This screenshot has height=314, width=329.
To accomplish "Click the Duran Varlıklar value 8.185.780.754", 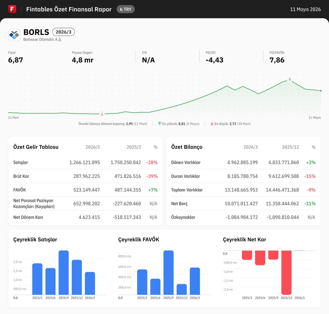I will pyautogui.click(x=242, y=176).
